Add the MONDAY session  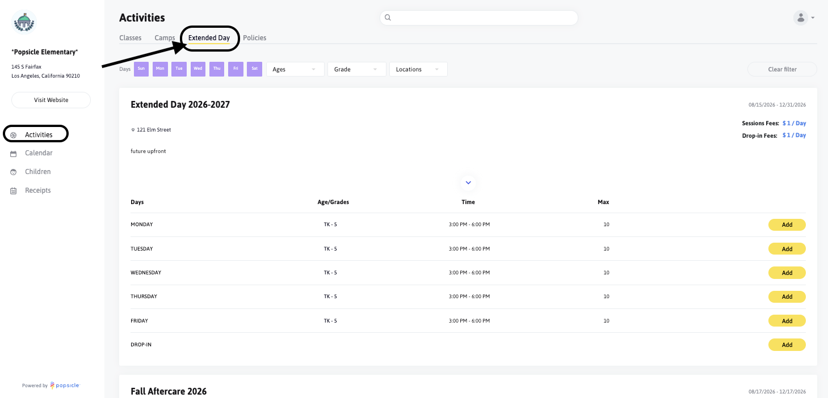click(x=787, y=225)
